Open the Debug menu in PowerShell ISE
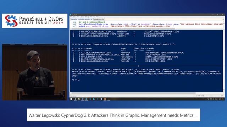 [87, 17]
